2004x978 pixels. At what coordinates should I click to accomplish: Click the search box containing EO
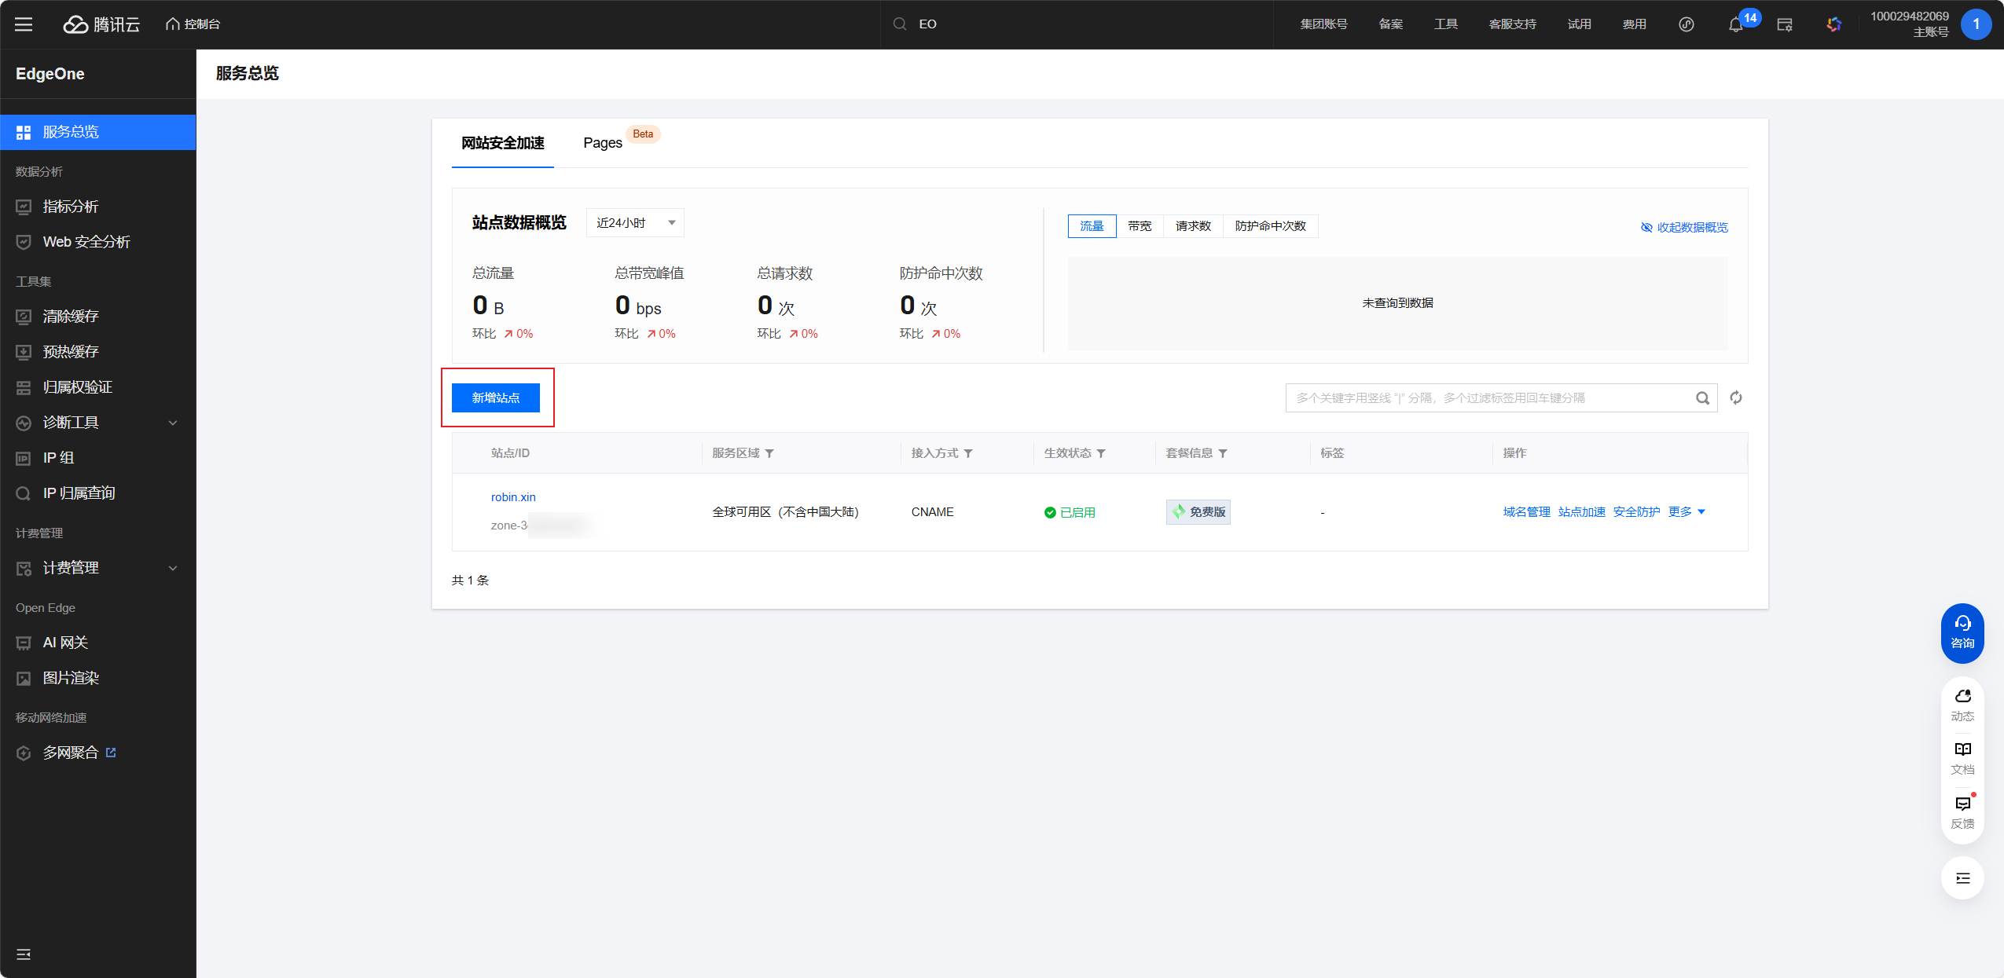tap(1077, 24)
